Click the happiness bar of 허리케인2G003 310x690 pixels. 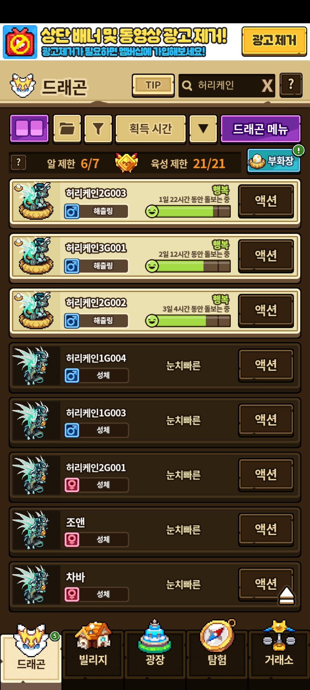click(x=188, y=212)
